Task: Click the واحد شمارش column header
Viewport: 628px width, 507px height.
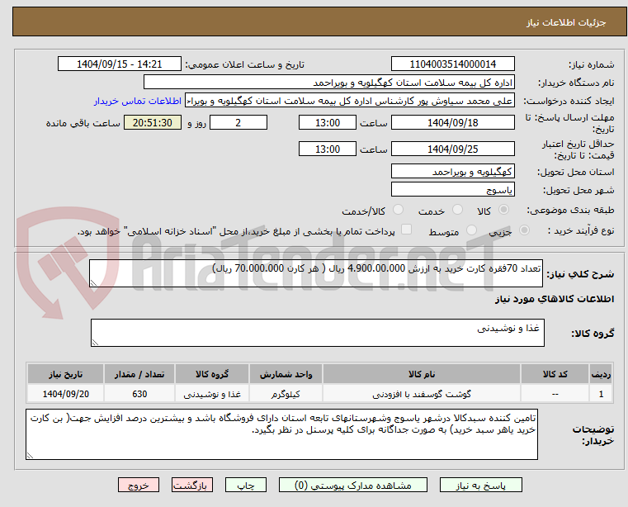Action: (x=286, y=374)
